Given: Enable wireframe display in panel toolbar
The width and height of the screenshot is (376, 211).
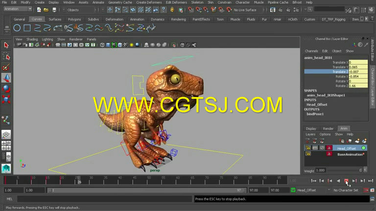Looking at the screenshot, I should (x=102, y=45).
